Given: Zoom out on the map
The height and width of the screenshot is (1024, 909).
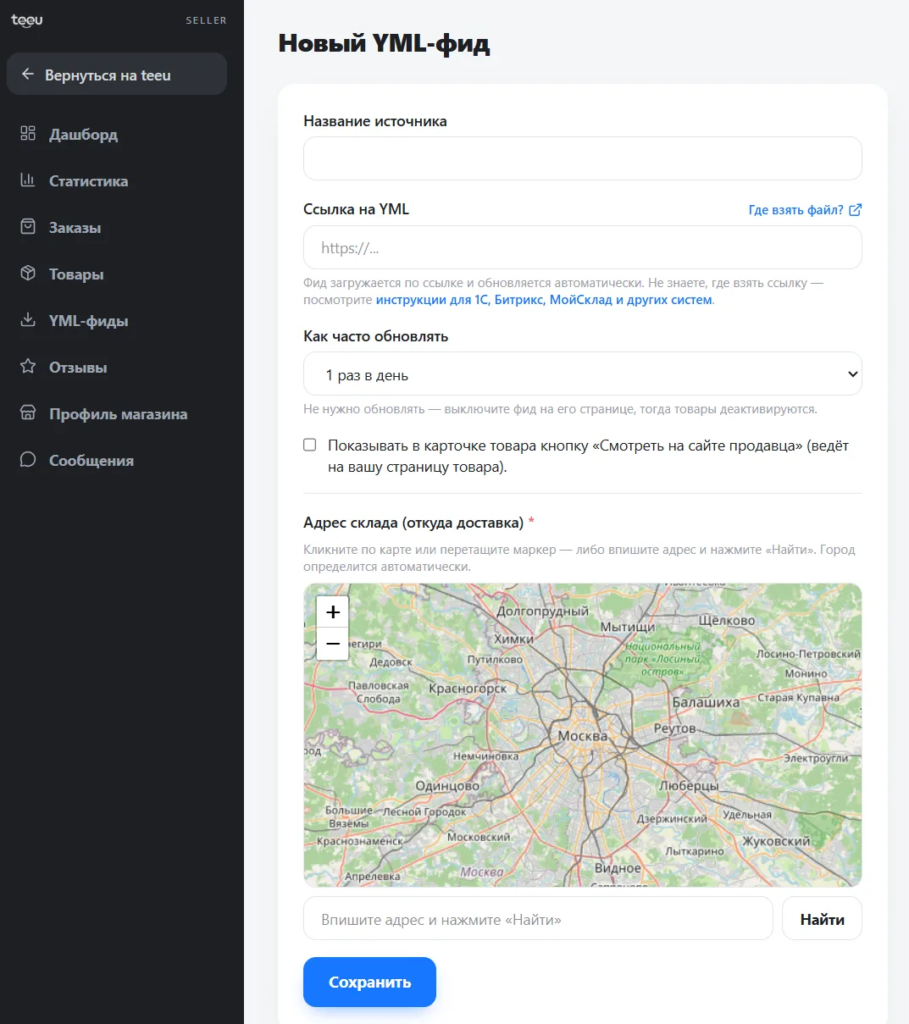Looking at the screenshot, I should coord(333,644).
